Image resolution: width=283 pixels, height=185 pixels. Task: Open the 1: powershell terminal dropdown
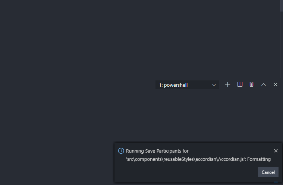pos(187,84)
